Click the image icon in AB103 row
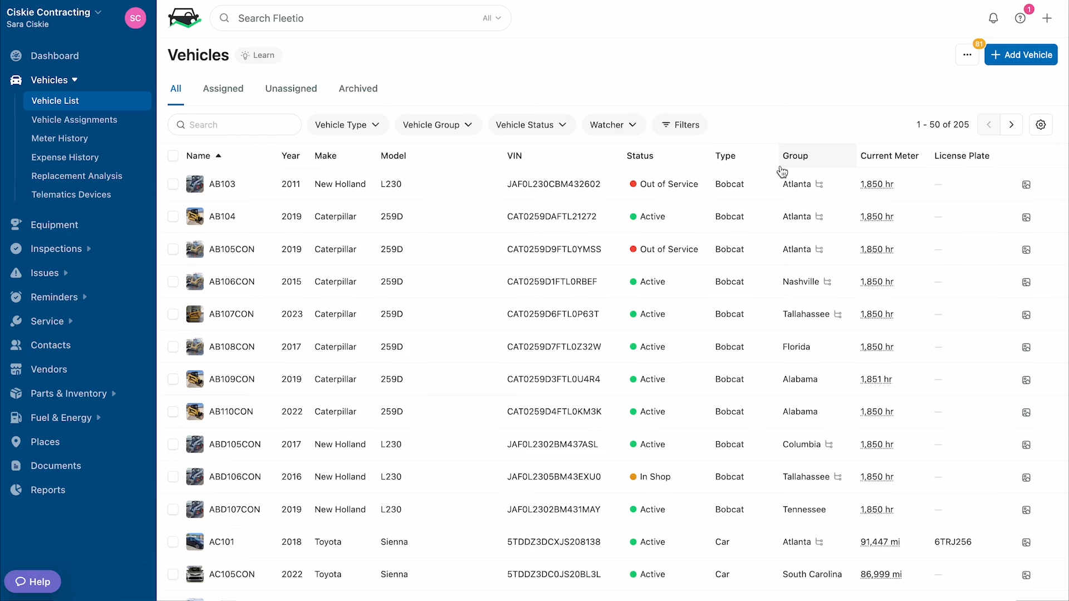The height and width of the screenshot is (601, 1069). (x=1026, y=185)
